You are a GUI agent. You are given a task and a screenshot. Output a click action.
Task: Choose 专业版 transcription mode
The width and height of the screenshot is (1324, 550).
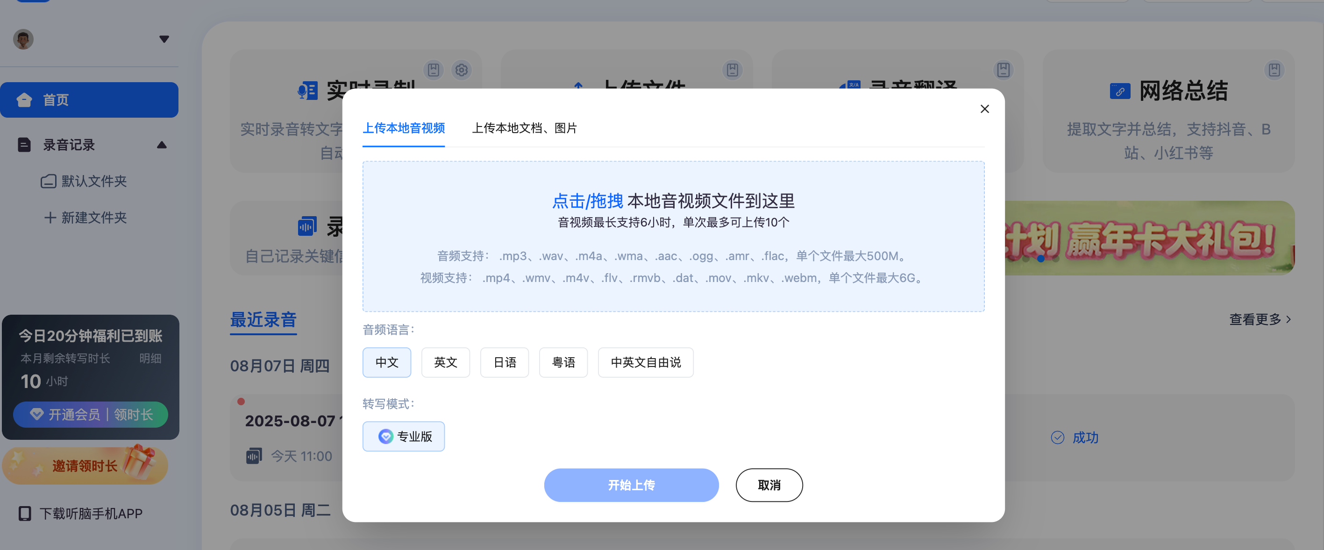(404, 437)
